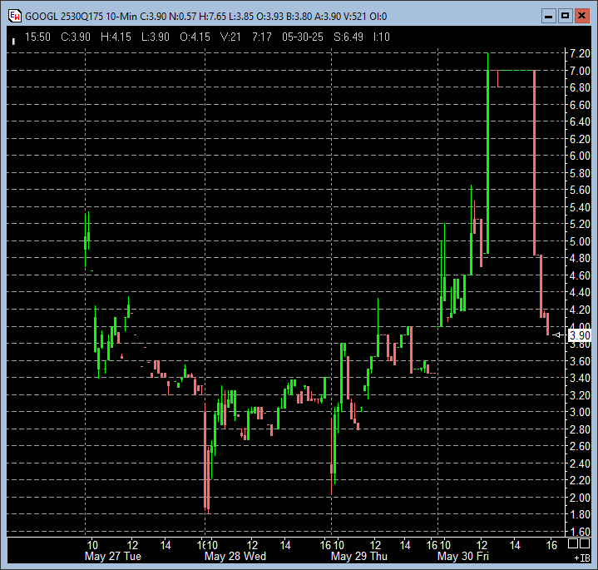
Task: Click the 7.20 price axis label
Action: [580, 53]
